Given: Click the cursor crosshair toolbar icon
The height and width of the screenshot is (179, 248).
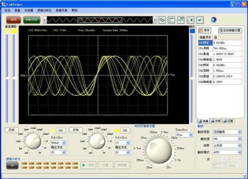Looking at the screenshot, I should coord(181,20).
